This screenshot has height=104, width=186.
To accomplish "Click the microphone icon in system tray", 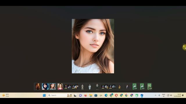I will coord(159,95).
